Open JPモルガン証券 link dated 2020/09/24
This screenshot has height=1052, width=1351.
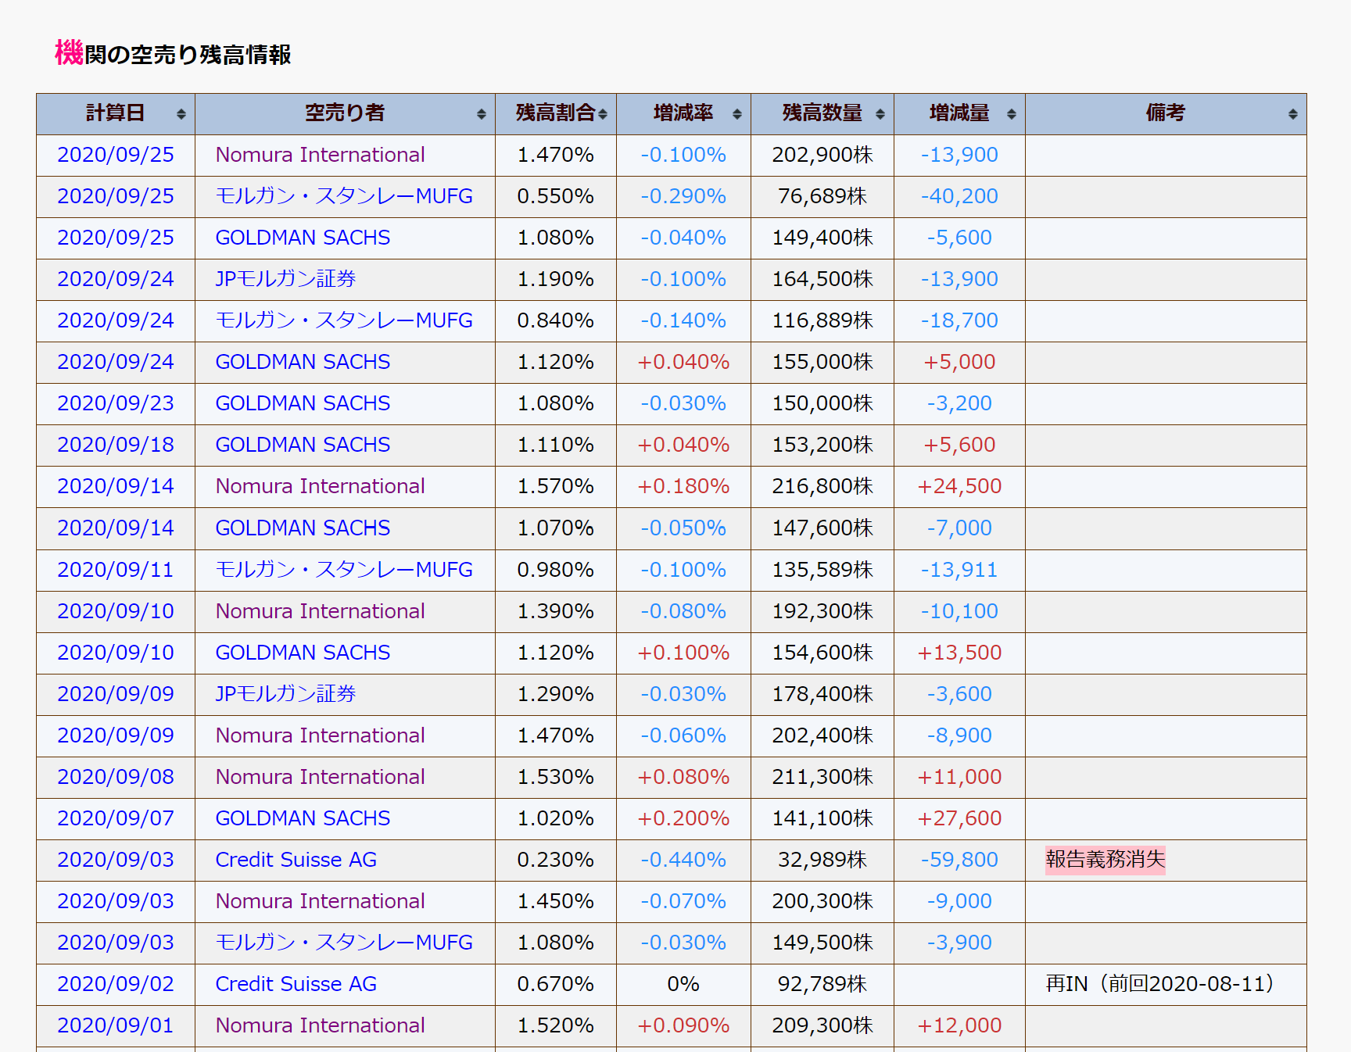point(285,279)
